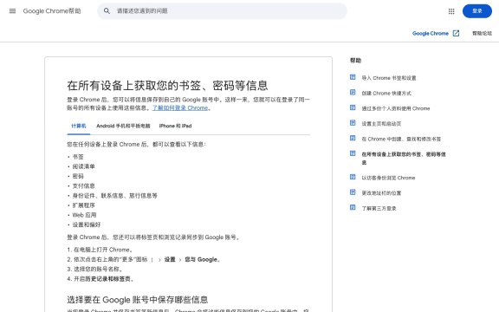Open 更改地址栏的位置 article
This screenshot has width=499, height=312.
[381, 193]
